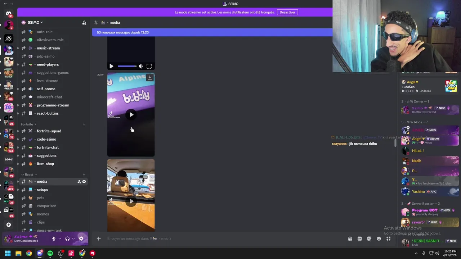Open the sticker picker
Viewport: 461px width, 259px height.
click(369, 238)
